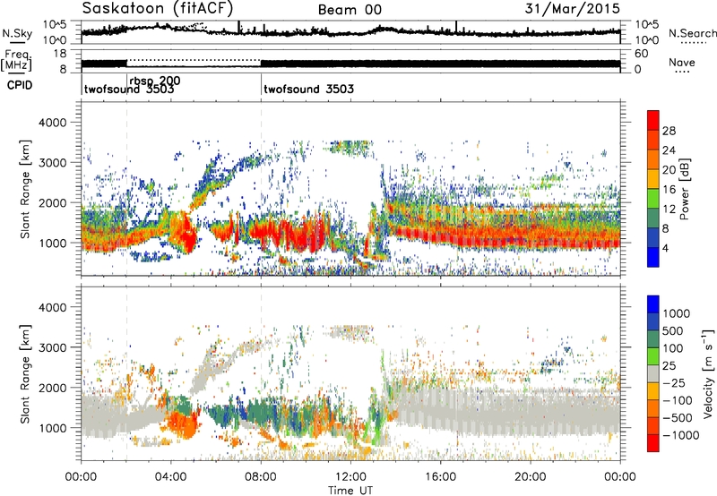
Task: Click the '-100' tick on the velocity colorbar
Action: coord(678,400)
